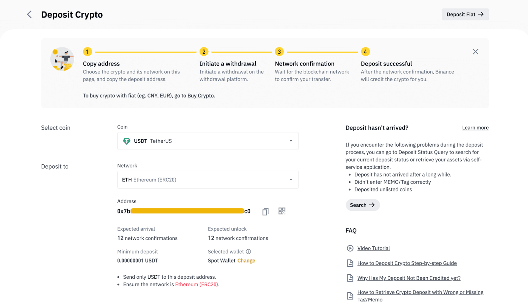Click document icon beside Deposit Not Credited
This screenshot has height=306, width=528.
(350, 278)
